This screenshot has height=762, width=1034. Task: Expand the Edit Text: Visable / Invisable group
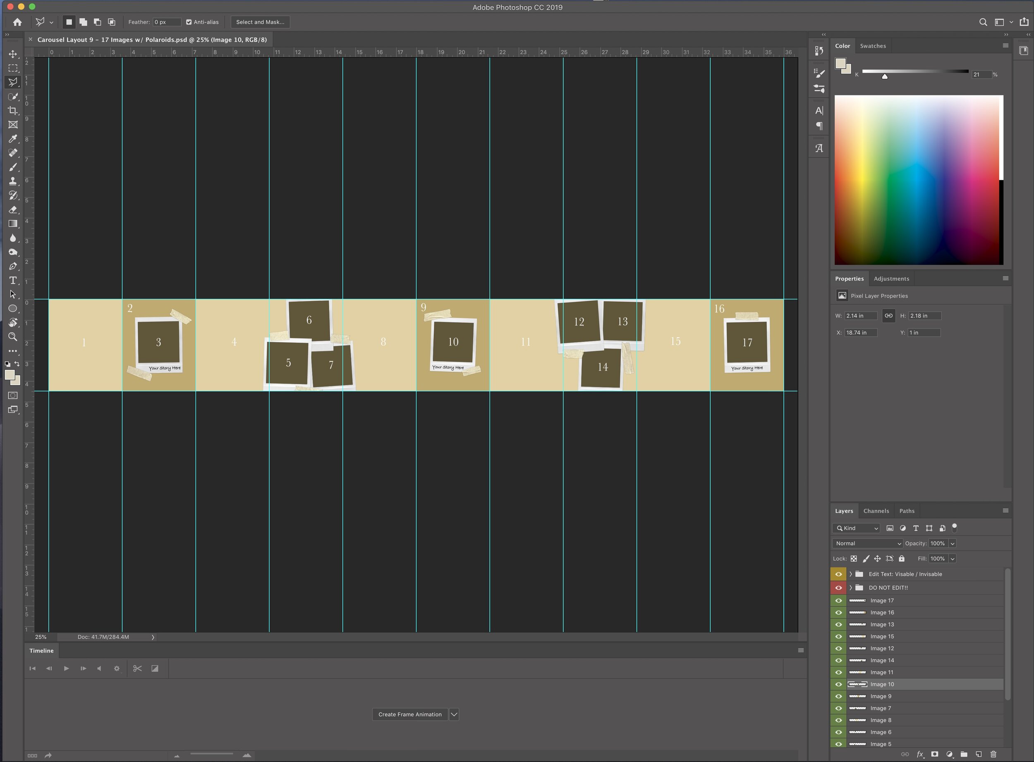click(850, 574)
